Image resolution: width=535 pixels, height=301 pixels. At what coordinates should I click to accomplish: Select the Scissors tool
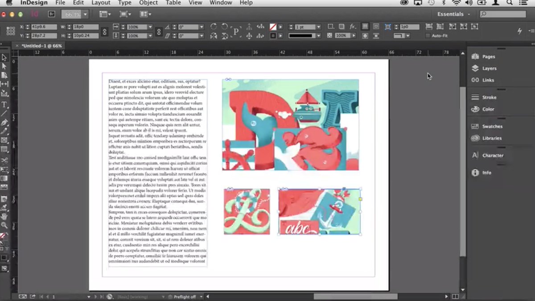[4, 160]
